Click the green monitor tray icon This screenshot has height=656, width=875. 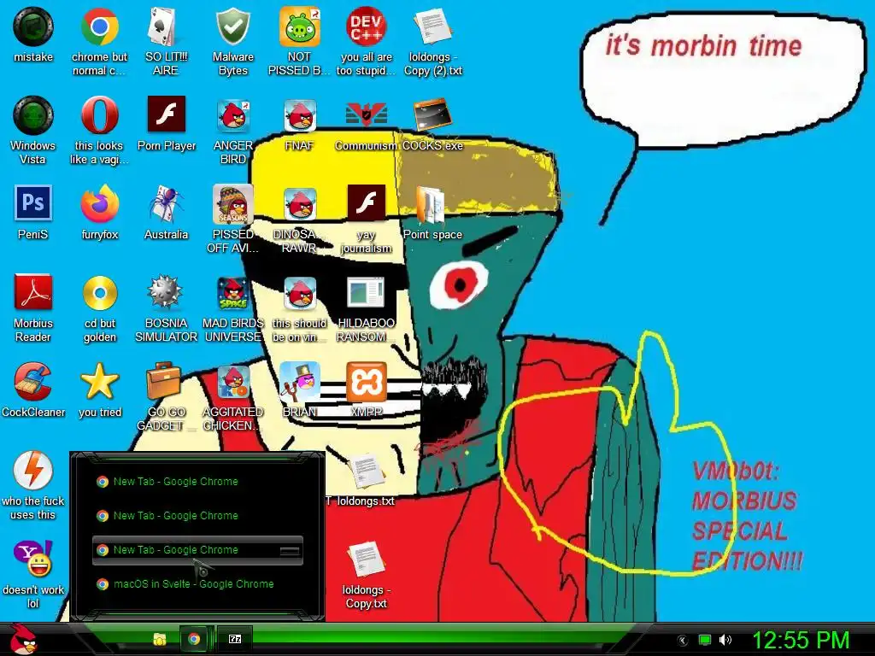(705, 640)
